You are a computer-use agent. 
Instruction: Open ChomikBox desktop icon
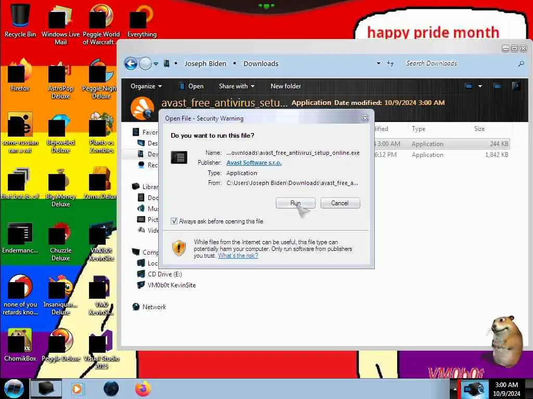pyautogui.click(x=20, y=345)
